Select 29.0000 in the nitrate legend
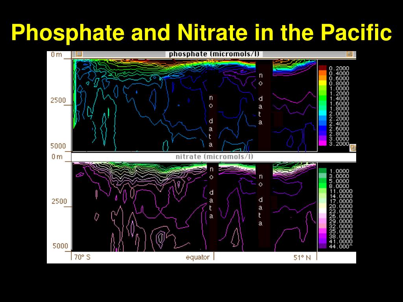The height and width of the screenshot is (302, 403). tap(341, 221)
